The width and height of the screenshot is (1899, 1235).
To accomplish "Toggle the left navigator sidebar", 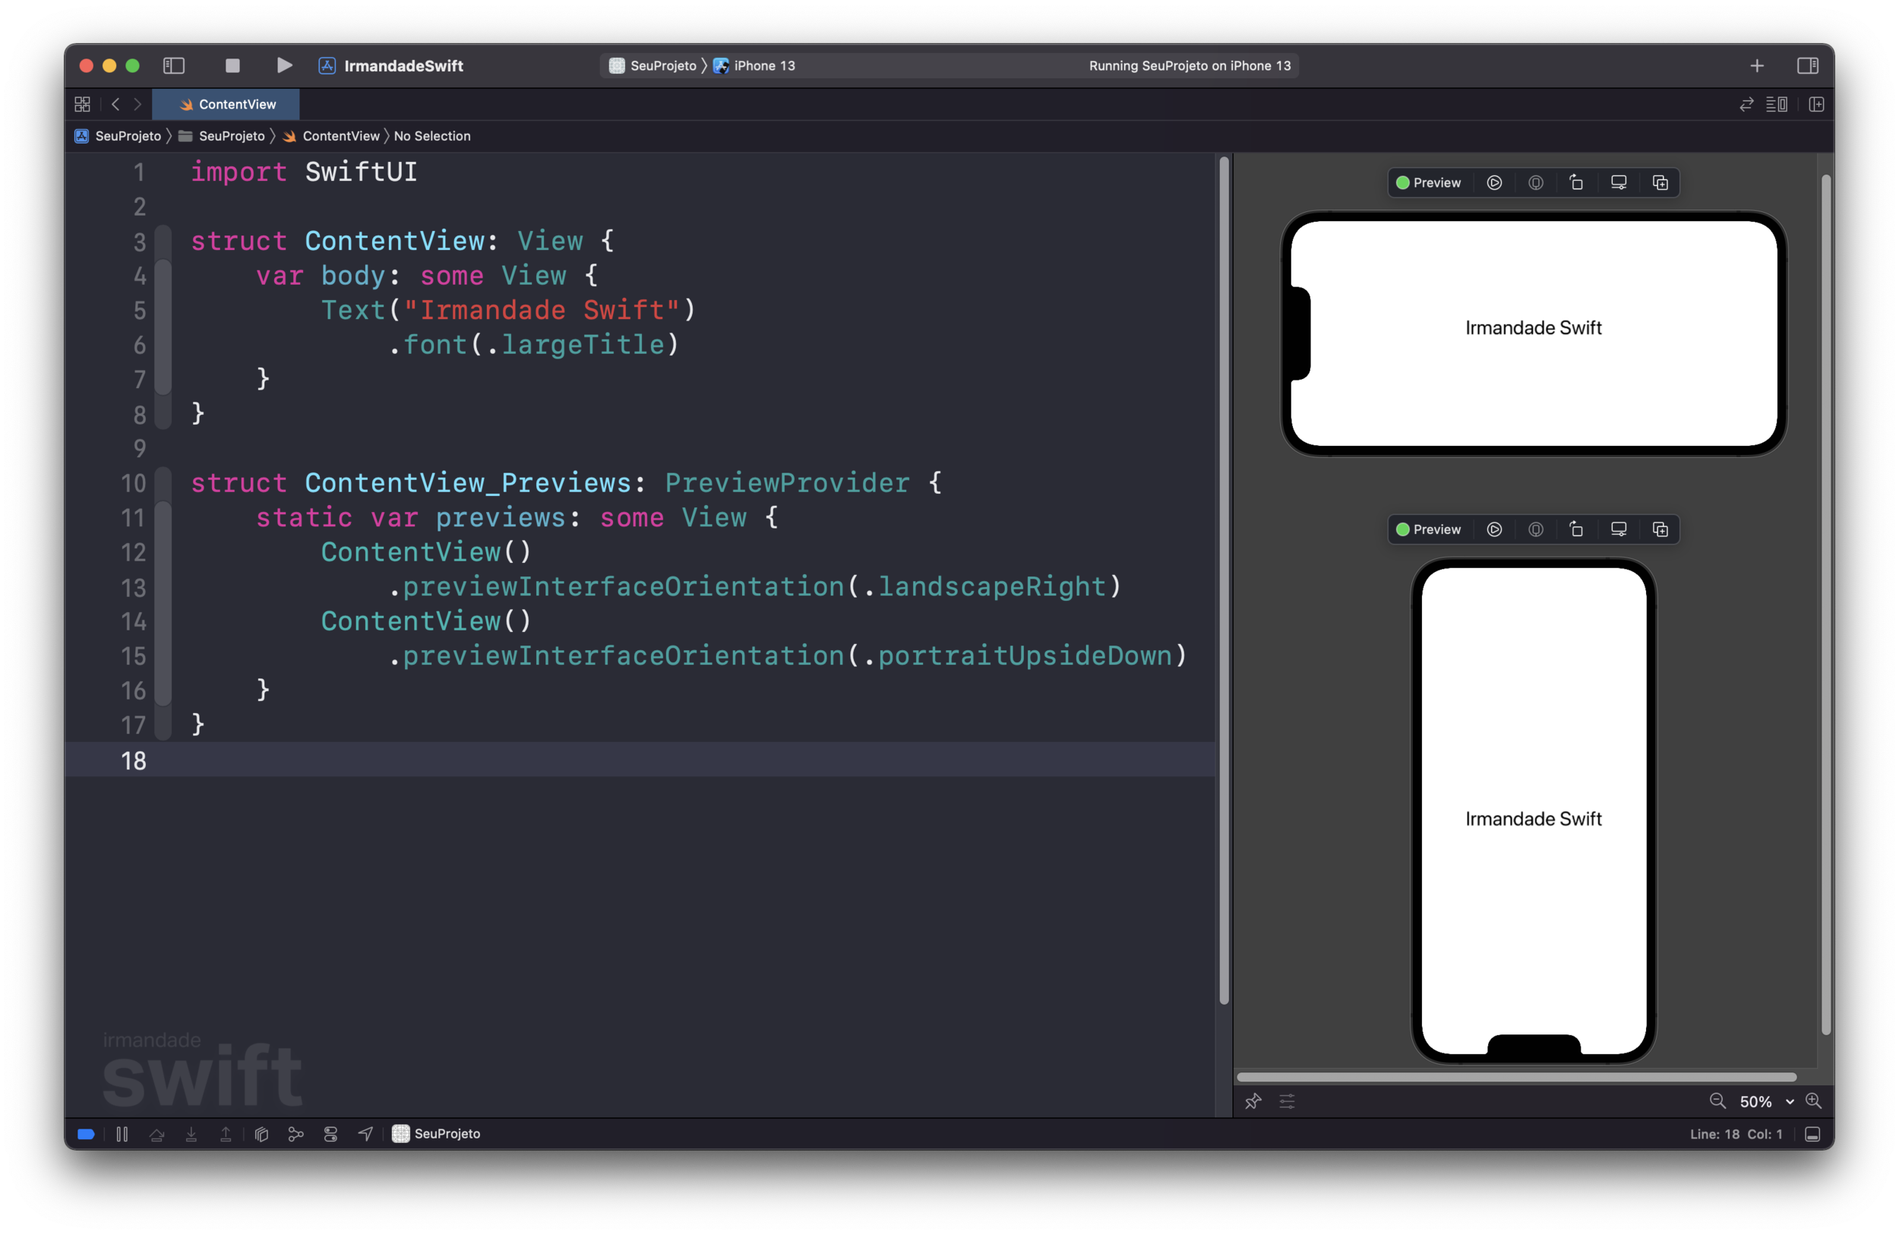I will [174, 65].
